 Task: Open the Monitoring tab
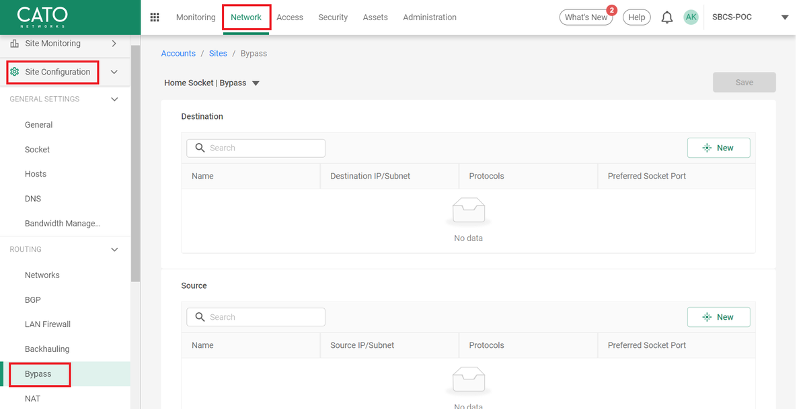click(196, 17)
